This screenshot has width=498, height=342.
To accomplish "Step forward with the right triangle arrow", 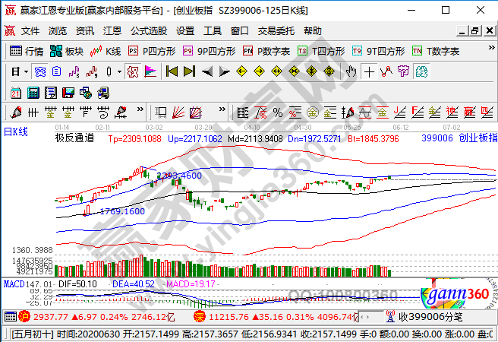I will pos(224,72).
